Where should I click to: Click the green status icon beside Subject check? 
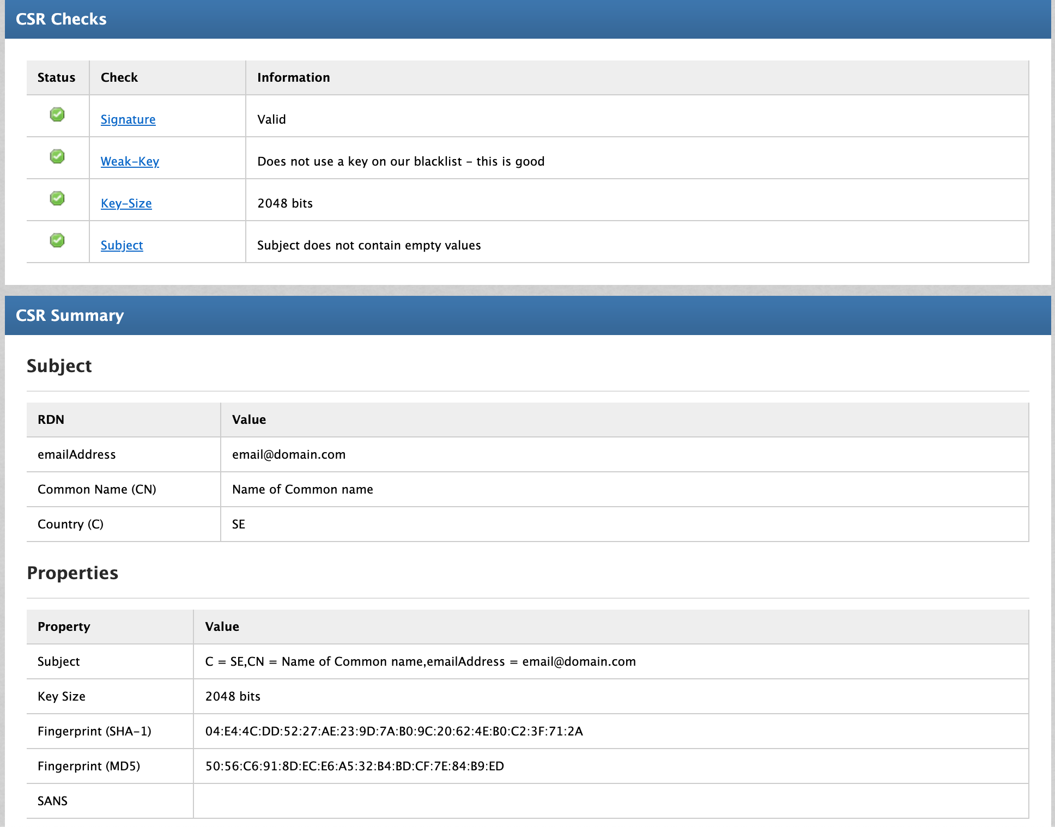coord(57,240)
